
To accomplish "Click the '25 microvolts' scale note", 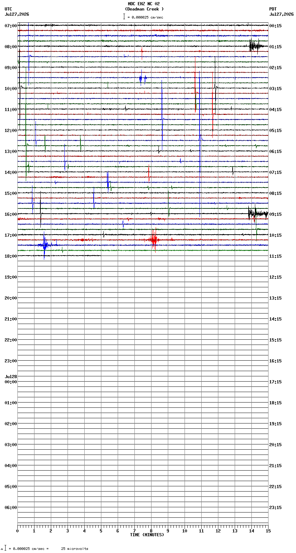I will click(75, 549).
